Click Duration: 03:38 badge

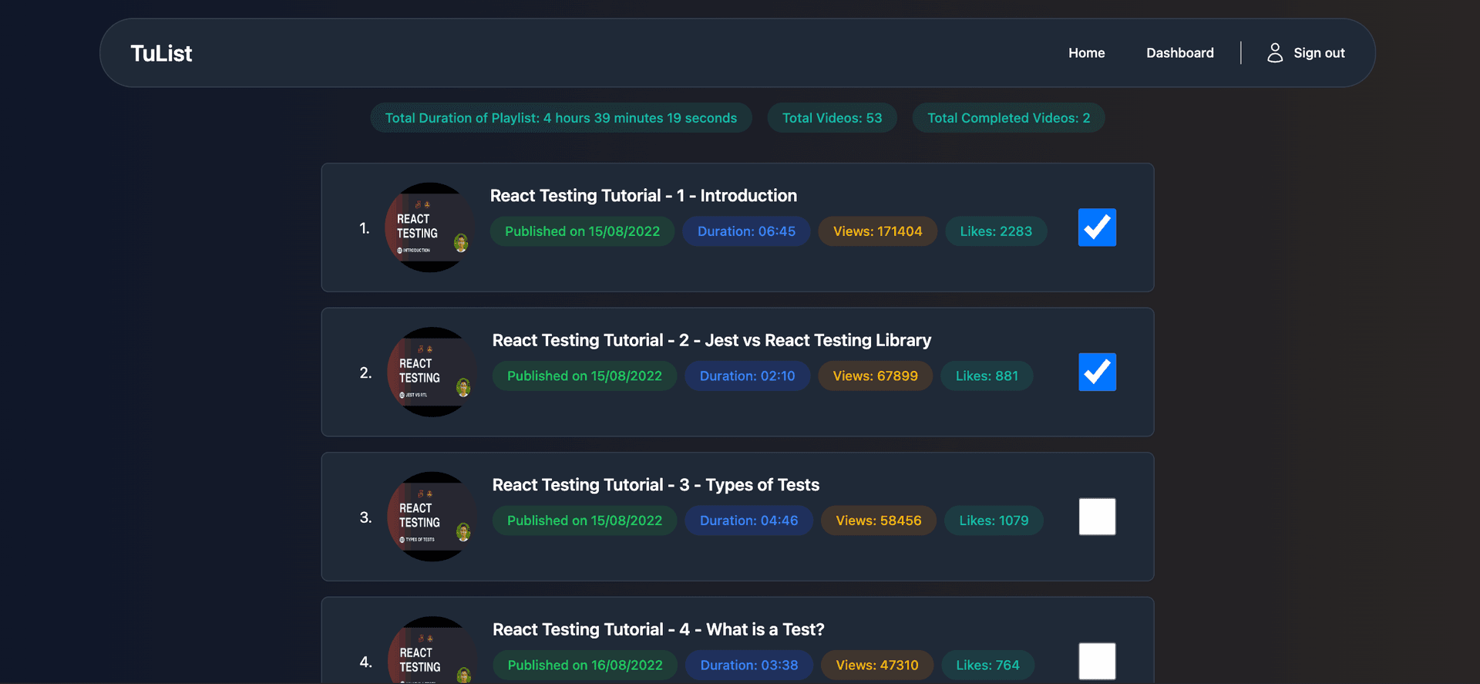749,665
